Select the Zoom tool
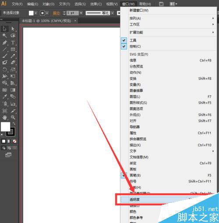This screenshot has width=219, height=223. 13,117
